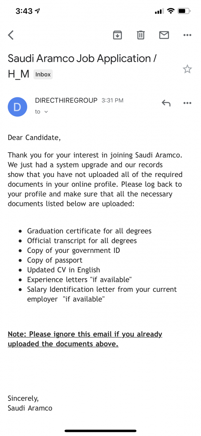Screen dimensions: 201x436
Task: Tap the battery icon in status bar
Action: point(185,11)
